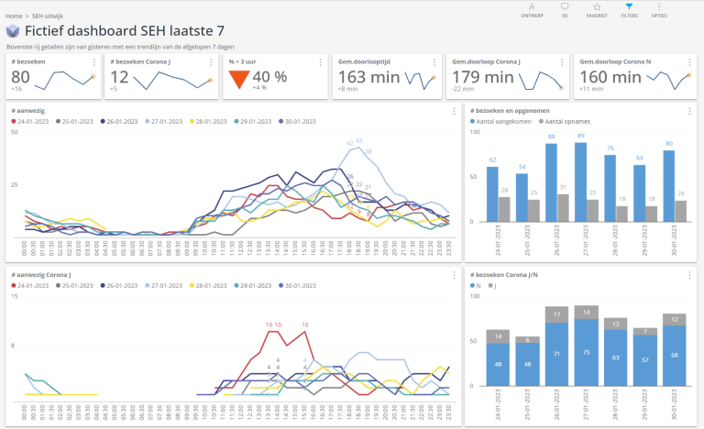
Task: Click the 27-01-2023 blue bar showing 89
Action: pyautogui.click(x=580, y=181)
